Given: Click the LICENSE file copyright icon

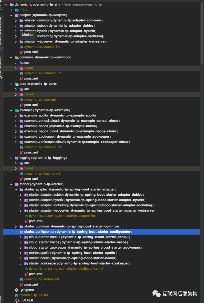Looking at the screenshot, I should point(17,300).
